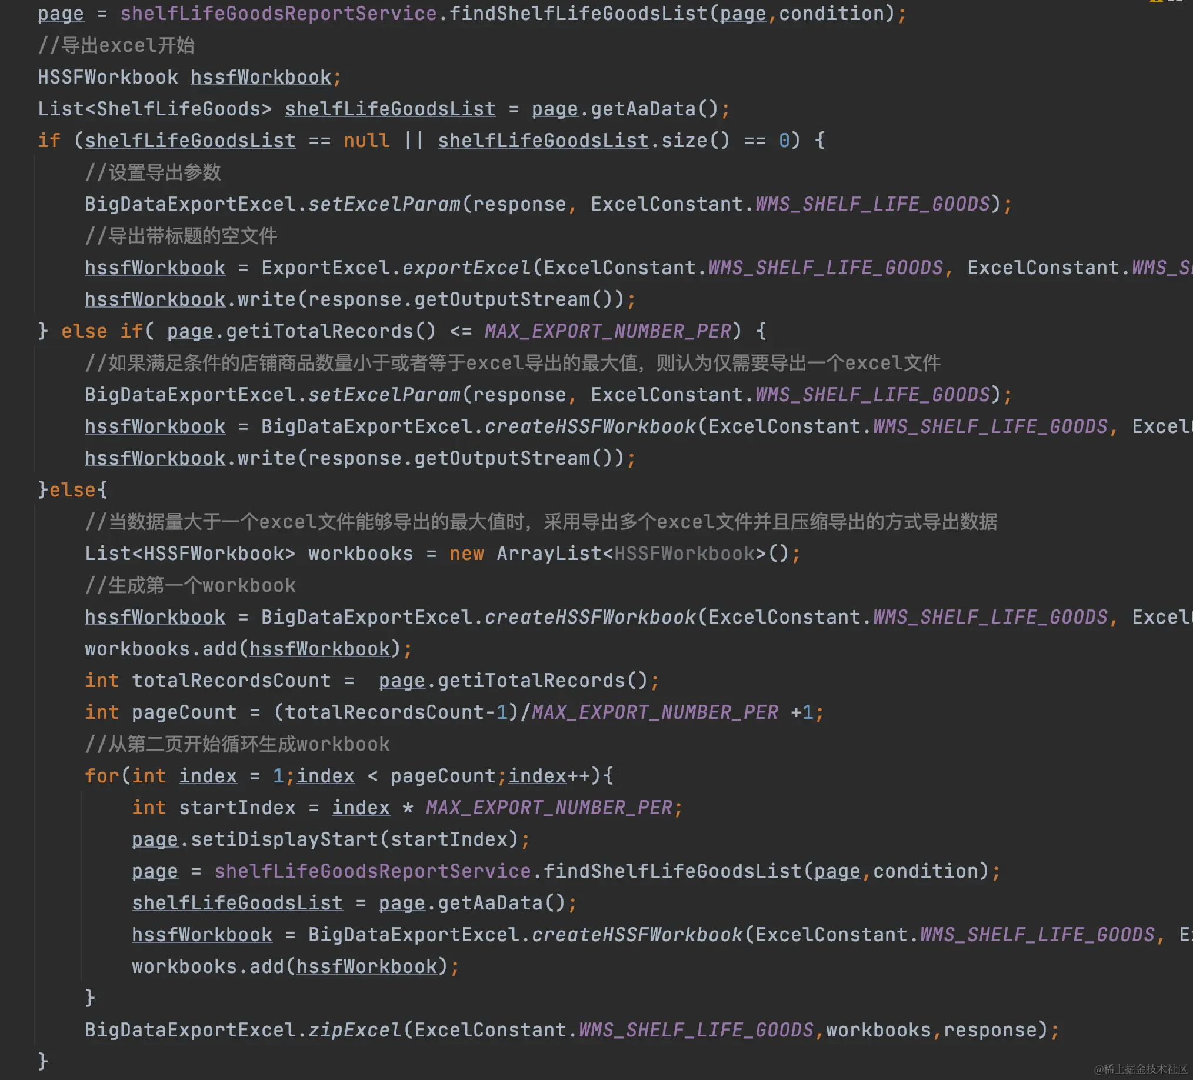
Task: Click the grayed HSSFWorkbook inside ArrayList generics
Action: coord(684,554)
